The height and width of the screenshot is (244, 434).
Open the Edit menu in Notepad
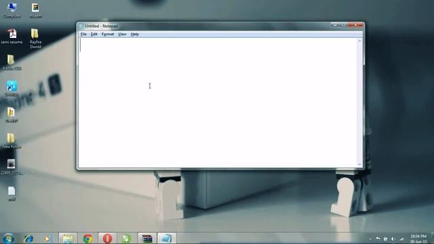(x=94, y=35)
